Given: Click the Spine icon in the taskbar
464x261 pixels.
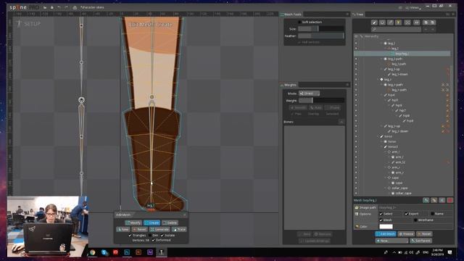Looking at the screenshot, I should tap(161, 252).
